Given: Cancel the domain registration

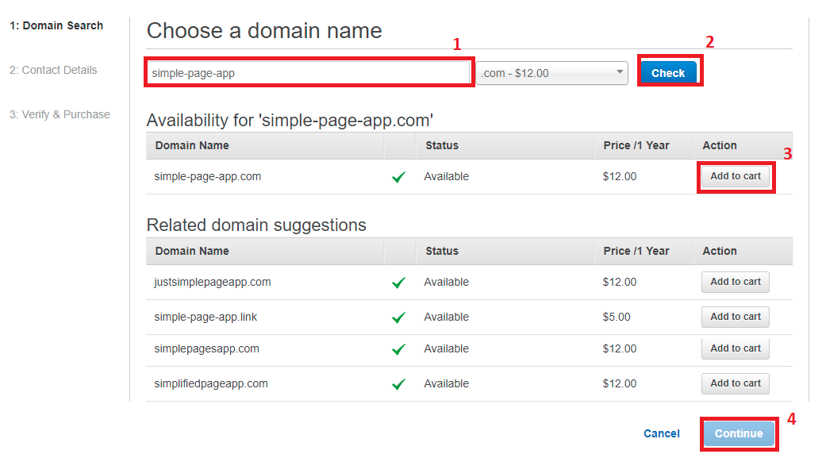Looking at the screenshot, I should pos(661,433).
